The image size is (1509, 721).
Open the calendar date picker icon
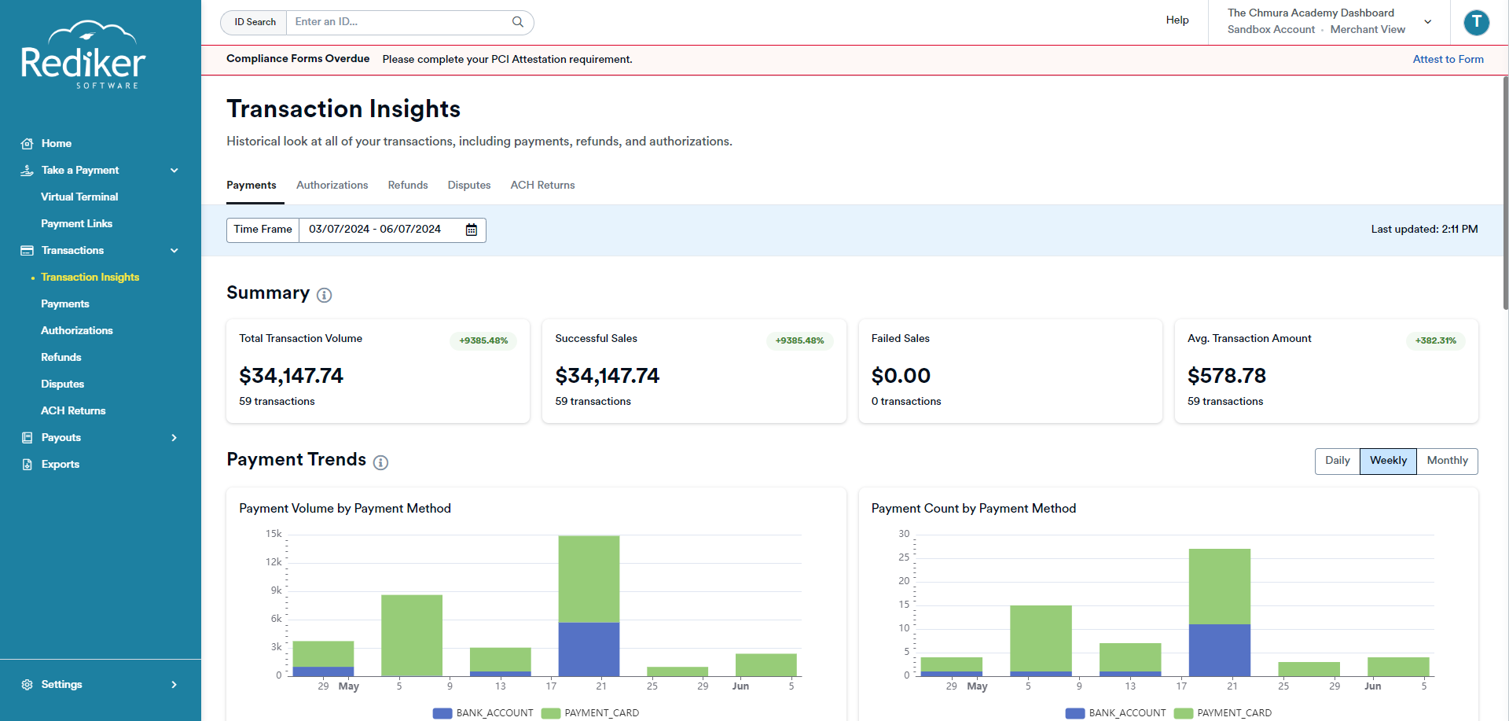pyautogui.click(x=472, y=230)
